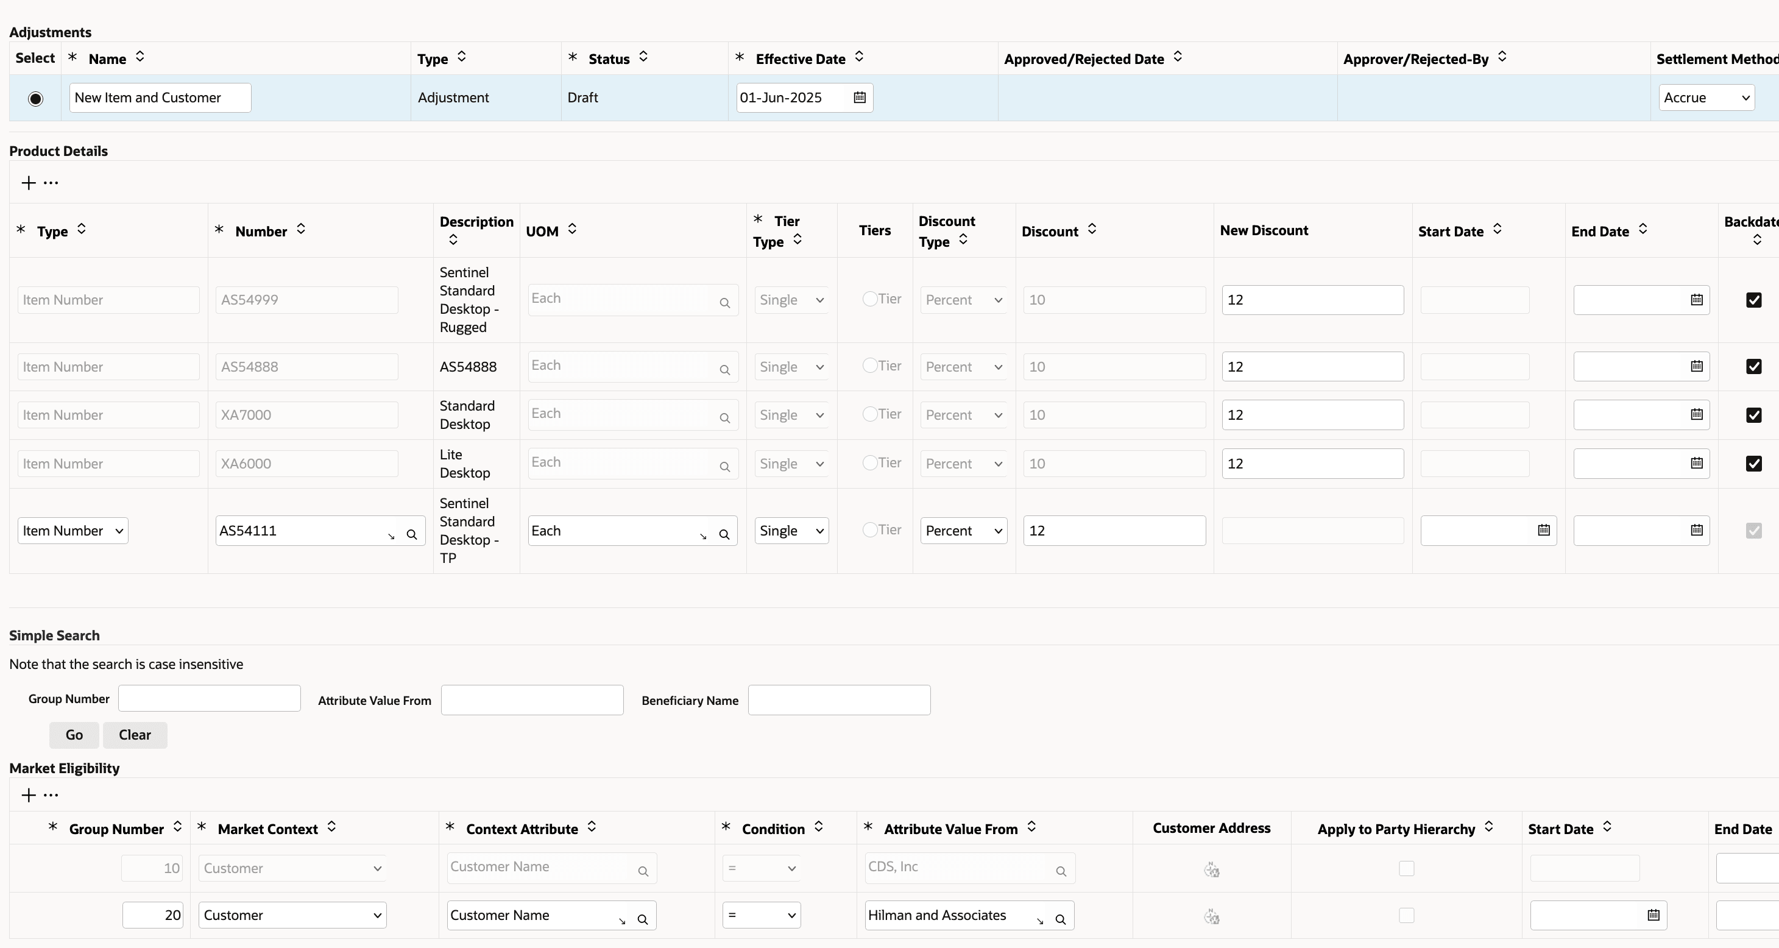Open the Effective Date calendar picker
The height and width of the screenshot is (948, 1779).
tap(859, 97)
